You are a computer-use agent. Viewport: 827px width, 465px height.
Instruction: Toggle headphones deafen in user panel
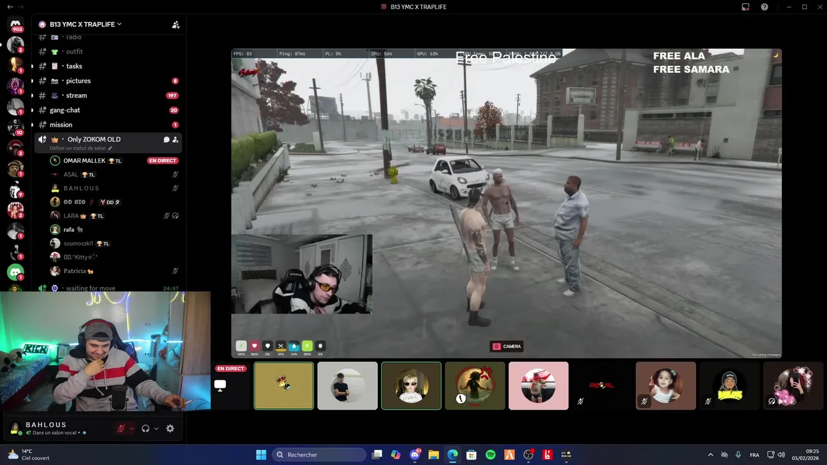145,428
